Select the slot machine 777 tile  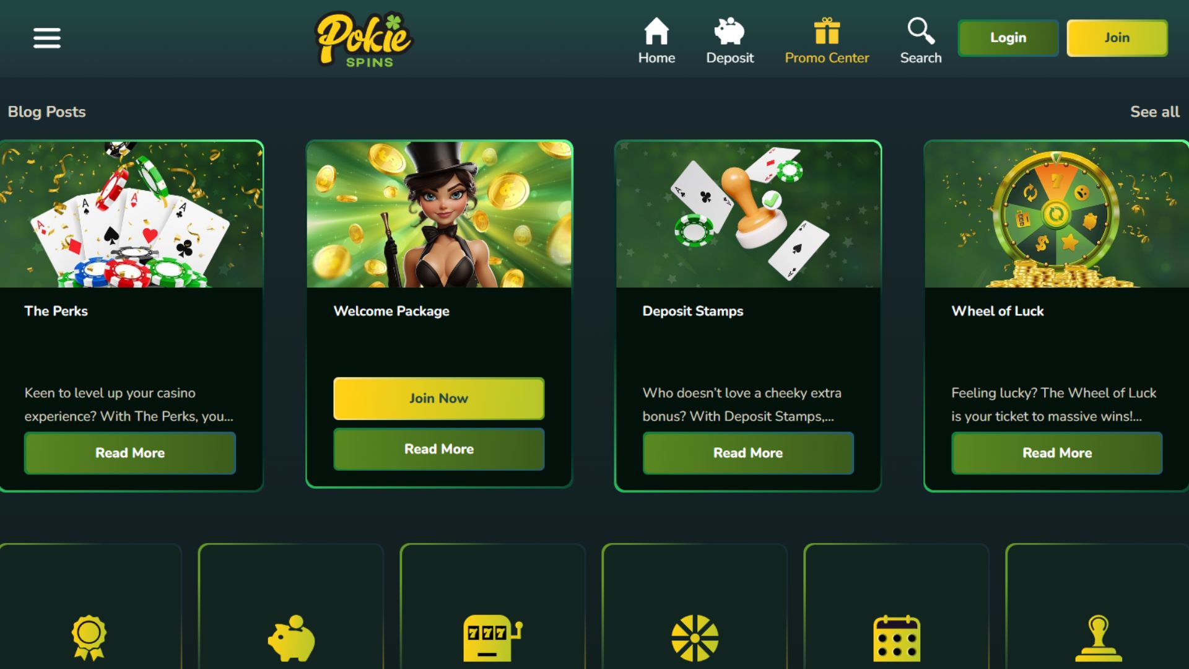[x=493, y=606]
